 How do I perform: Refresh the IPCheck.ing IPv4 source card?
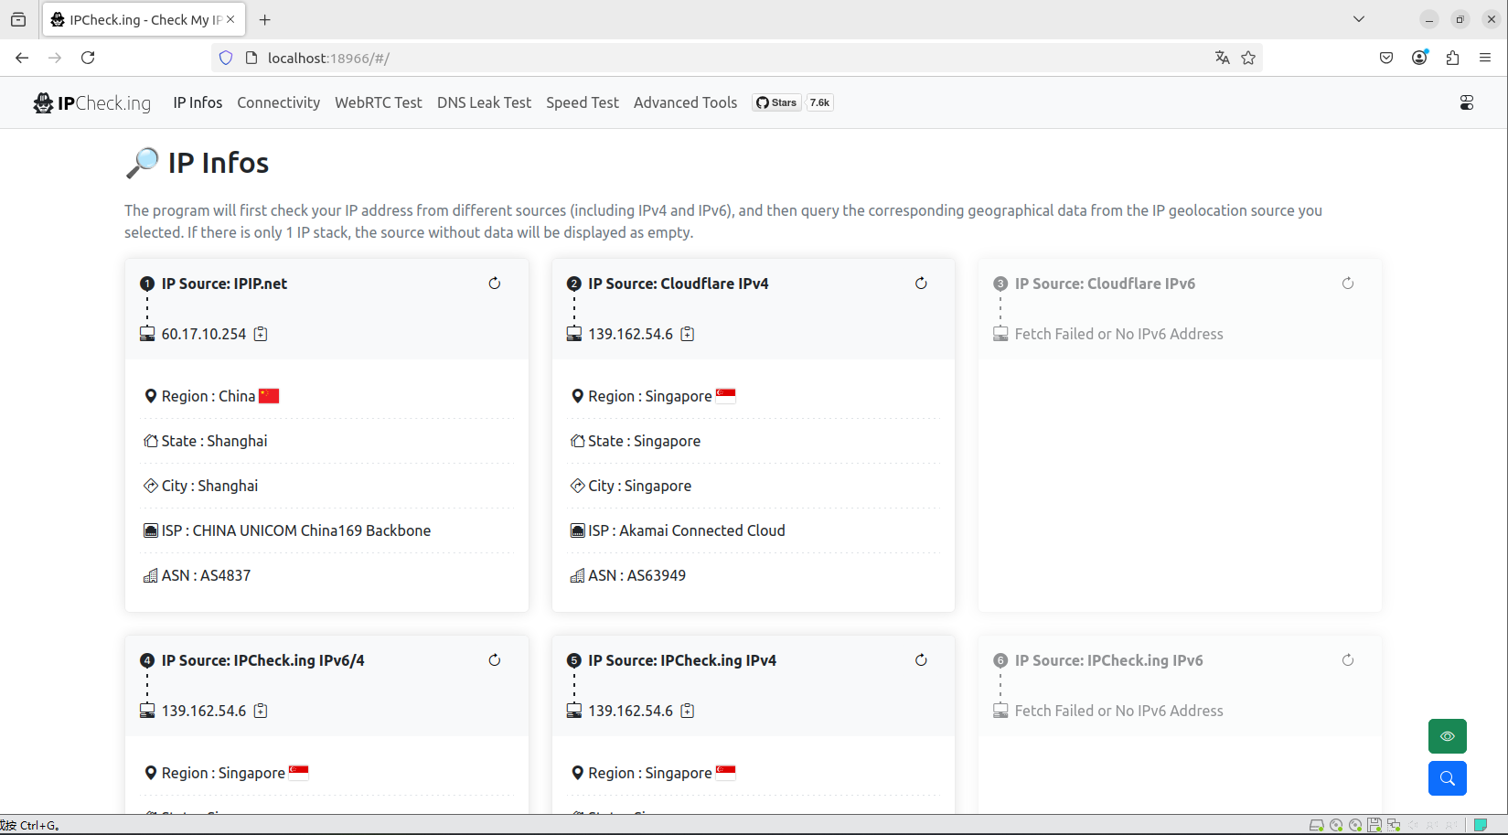[921, 660]
